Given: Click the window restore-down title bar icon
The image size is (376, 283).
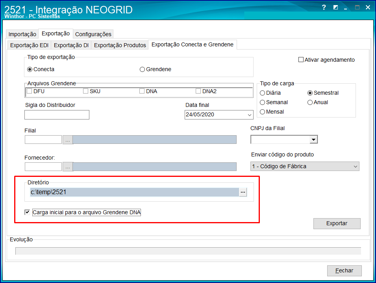Looking at the screenshot, I should pyautogui.click(x=335, y=7).
